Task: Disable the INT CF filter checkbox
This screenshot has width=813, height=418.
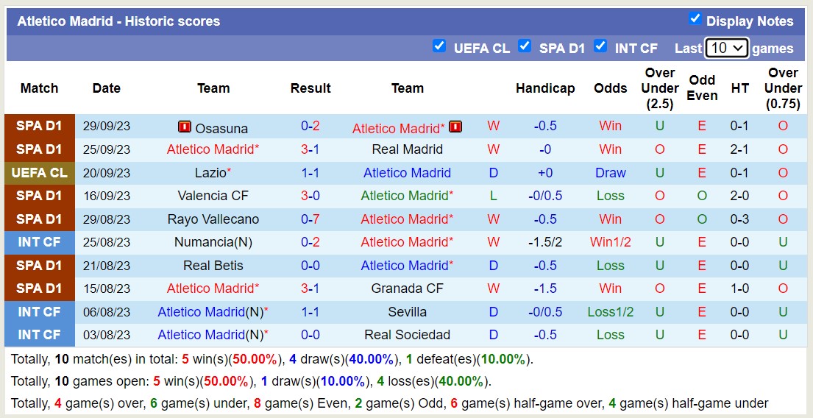Action: tap(600, 46)
